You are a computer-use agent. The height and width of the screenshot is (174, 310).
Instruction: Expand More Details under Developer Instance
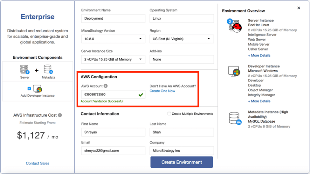259,101
